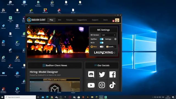Viewport: 176px width, 99px height.
Task: Open the Instagram social link
Action: [x=102, y=85]
